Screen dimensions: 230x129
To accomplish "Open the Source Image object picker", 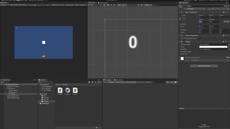I will click(229, 44).
